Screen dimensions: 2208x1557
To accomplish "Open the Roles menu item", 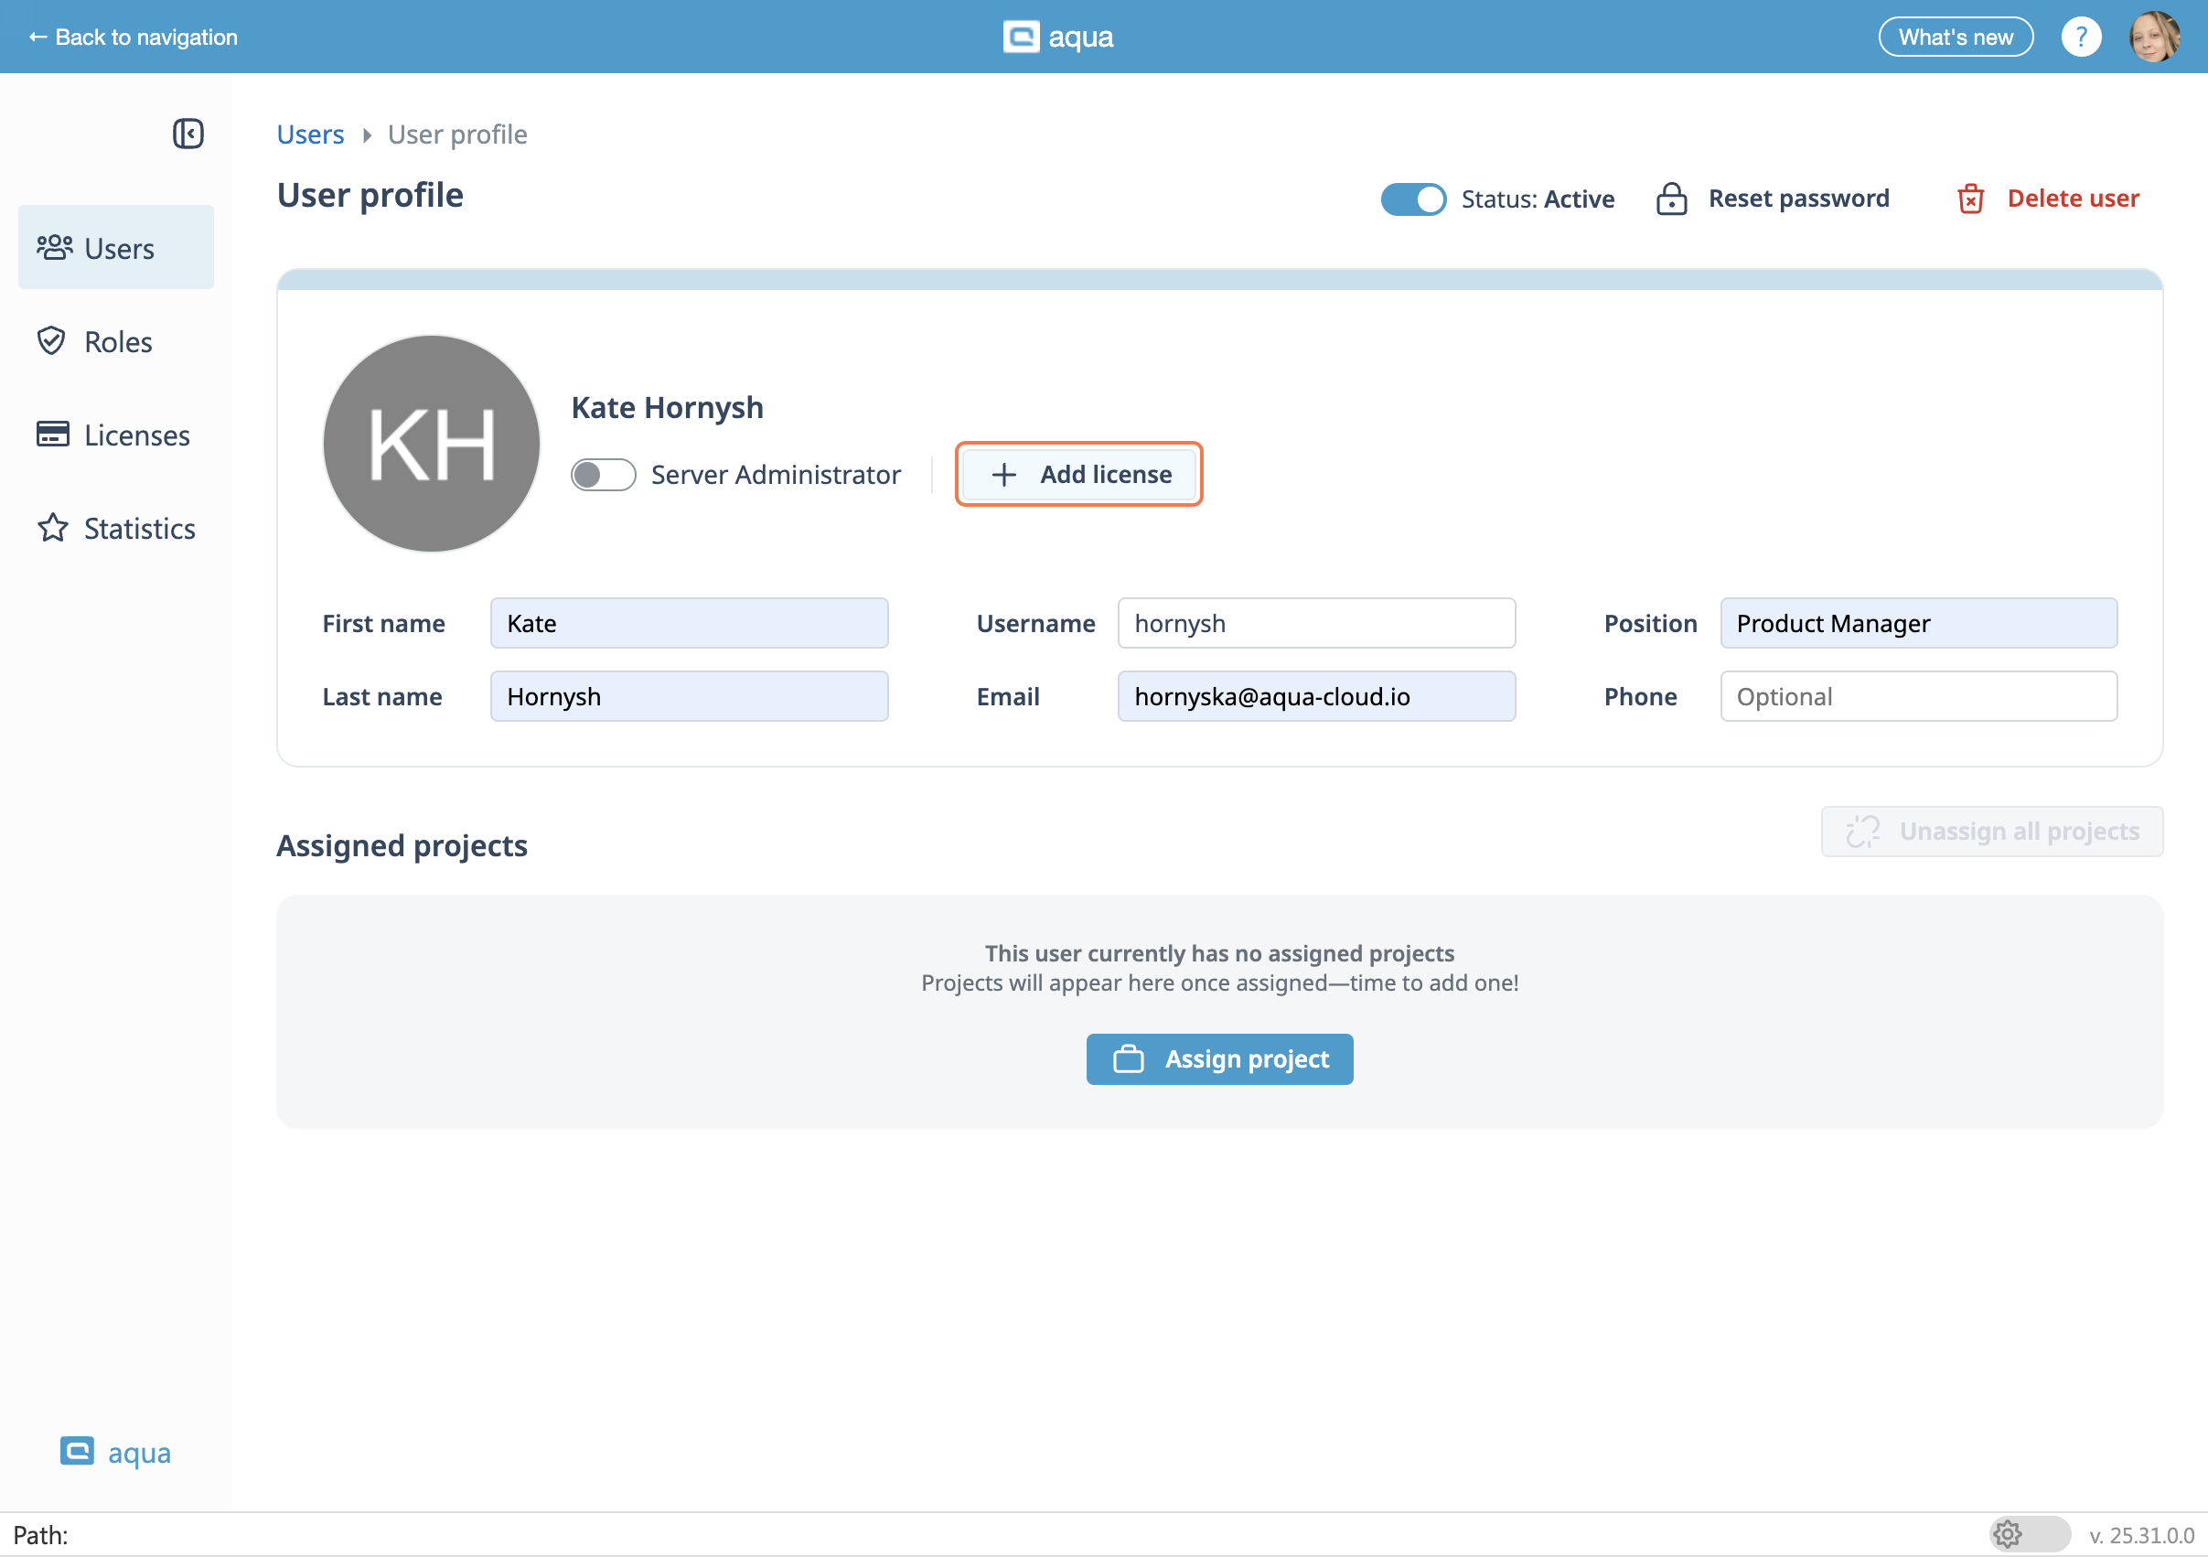I will [116, 341].
